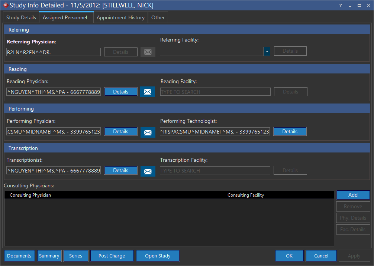Click the Reading Physician email envelope icon
The image size is (374, 266).
(148, 92)
